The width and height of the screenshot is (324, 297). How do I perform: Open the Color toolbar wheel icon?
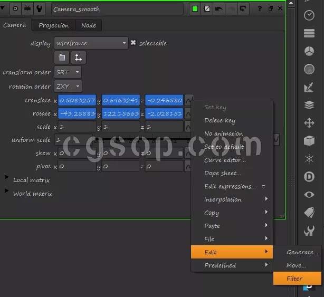tap(309, 51)
